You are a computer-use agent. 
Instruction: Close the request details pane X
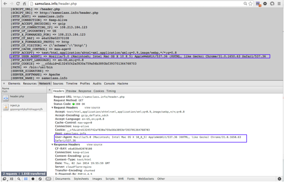tap(49, 90)
